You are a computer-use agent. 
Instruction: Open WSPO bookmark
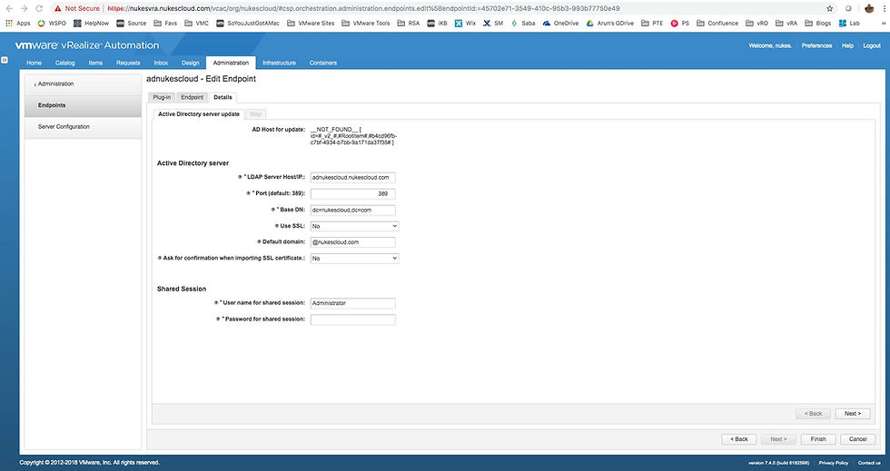point(52,24)
